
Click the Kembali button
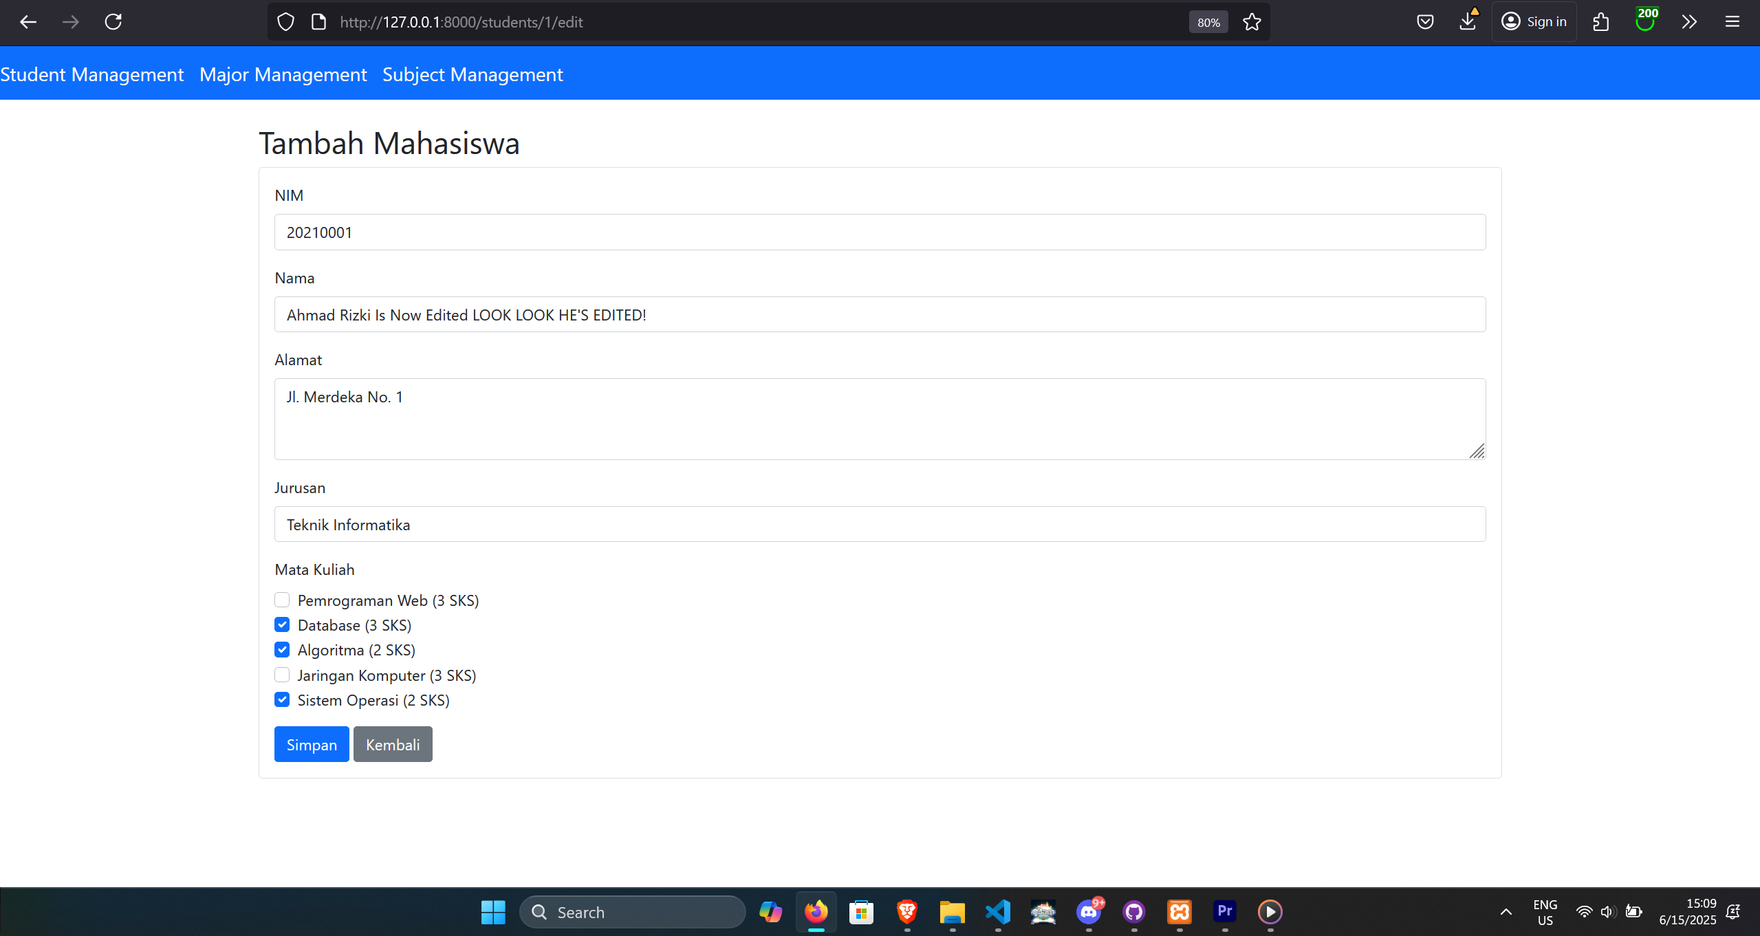[393, 744]
